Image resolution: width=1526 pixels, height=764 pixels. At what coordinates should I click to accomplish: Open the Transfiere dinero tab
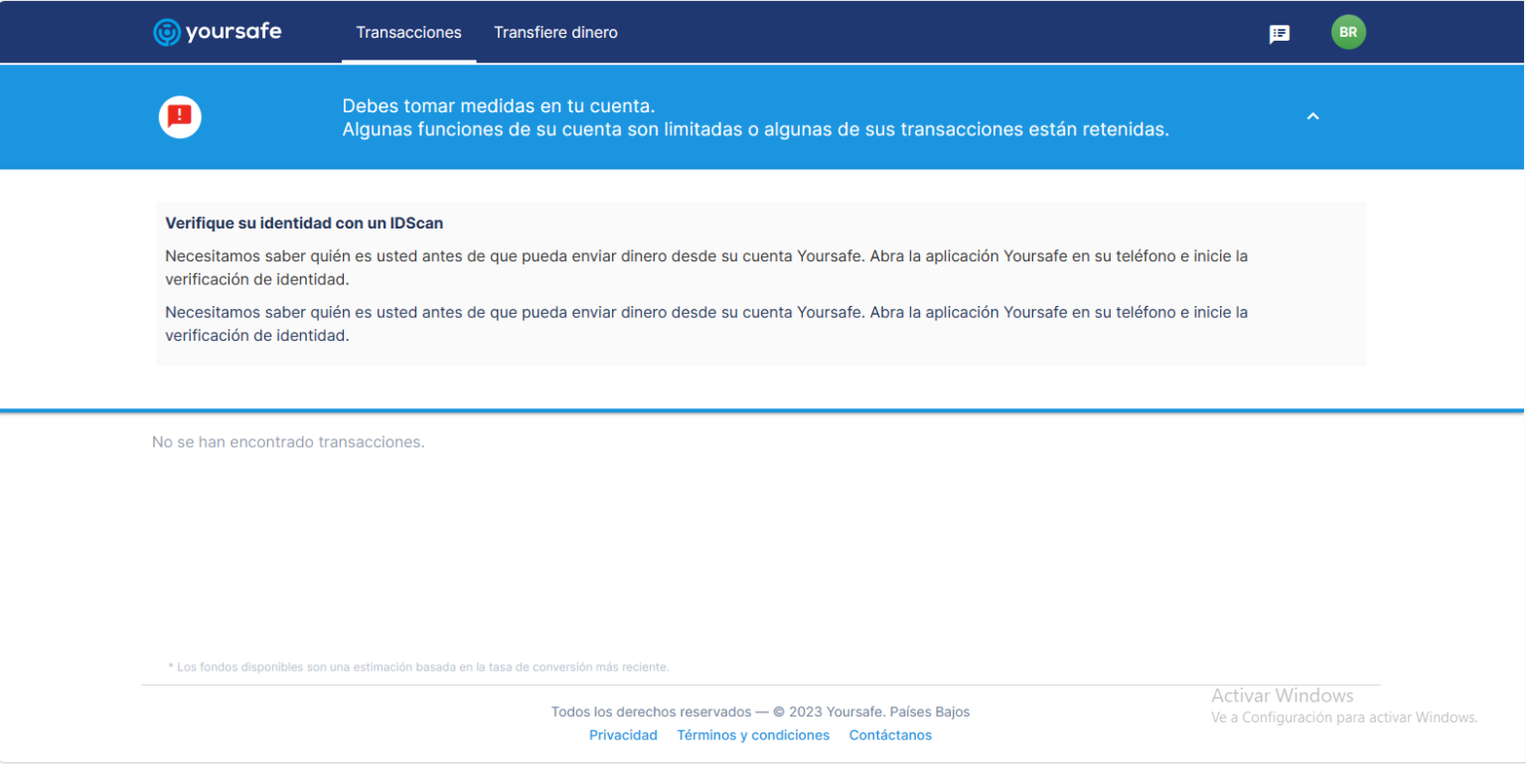click(x=555, y=32)
